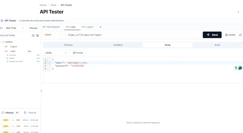The height and width of the screenshot is (133, 243).
Task: Click the workspace folder icon beside Anh Tran
Action: tap(1, 28)
